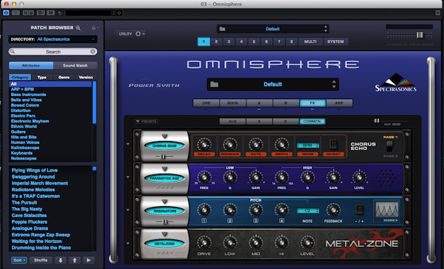
Task: Expand the FX Presets dropdown
Action: 146,121
